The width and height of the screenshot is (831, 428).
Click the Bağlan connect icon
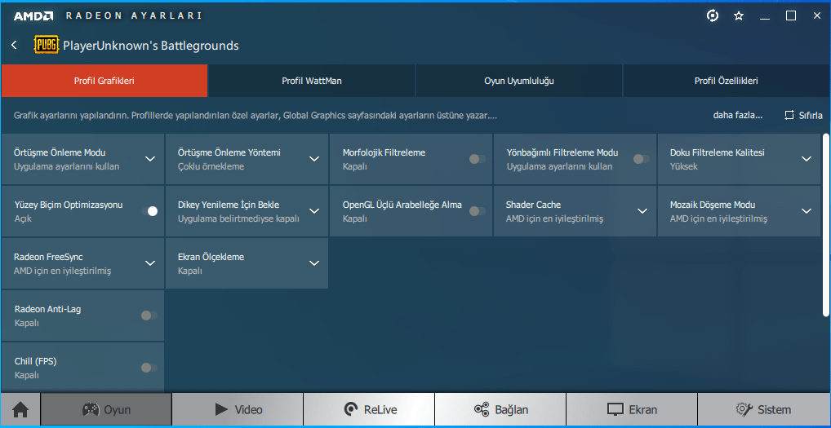coord(482,409)
